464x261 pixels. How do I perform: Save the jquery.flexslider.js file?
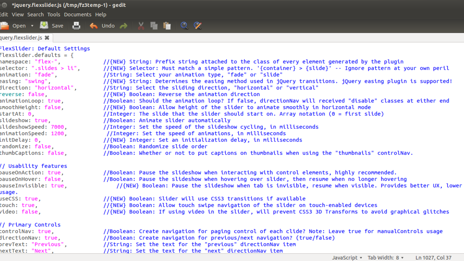(x=52, y=25)
